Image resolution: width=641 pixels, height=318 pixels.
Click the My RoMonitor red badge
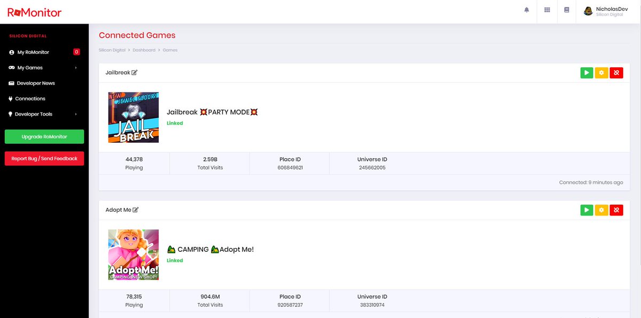pyautogui.click(x=76, y=52)
